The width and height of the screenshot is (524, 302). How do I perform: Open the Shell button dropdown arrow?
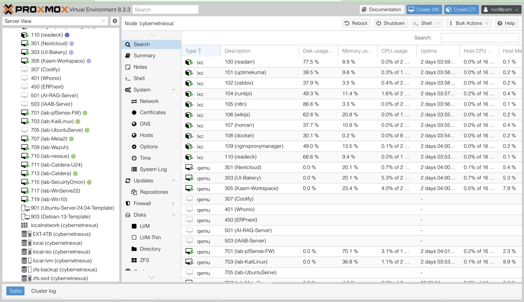[439, 23]
